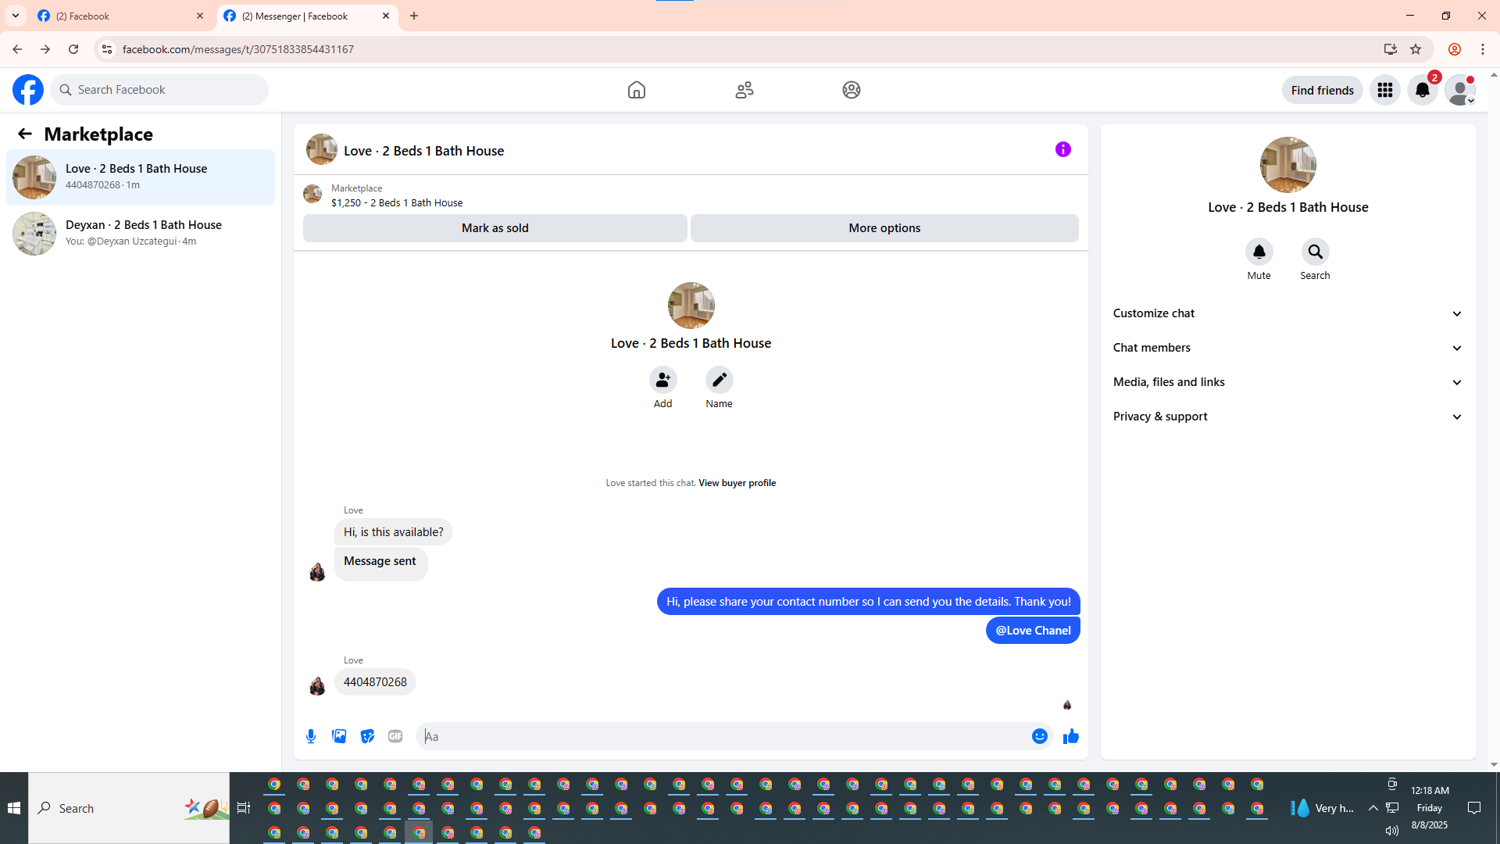Image resolution: width=1500 pixels, height=844 pixels.
Task: Expand Privacy & support section
Action: pyautogui.click(x=1287, y=417)
